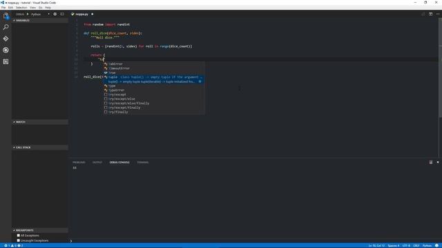The height and width of the screenshot is (248, 442).
Task: Open the Selection menu
Action: pyautogui.click(x=21, y=8)
